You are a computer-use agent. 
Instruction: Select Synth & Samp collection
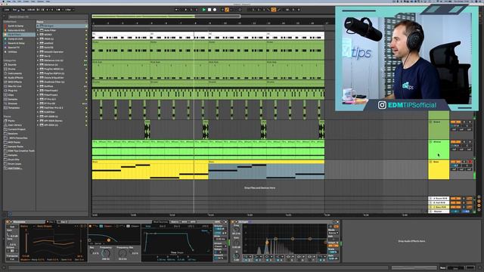click(16, 26)
